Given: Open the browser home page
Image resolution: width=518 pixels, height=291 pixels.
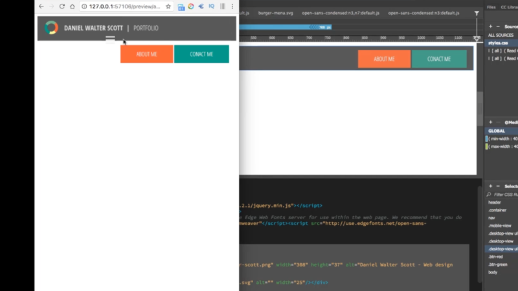Looking at the screenshot, I should tap(73, 6).
